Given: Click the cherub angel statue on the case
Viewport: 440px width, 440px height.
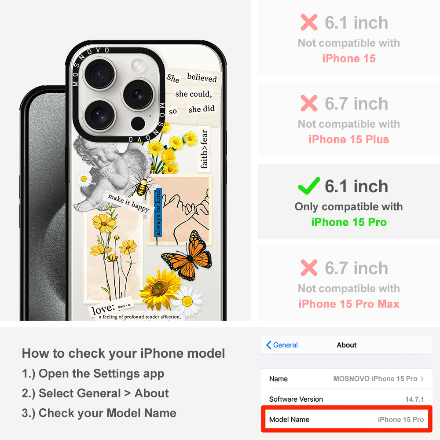Looking at the screenshot, I should (x=110, y=172).
